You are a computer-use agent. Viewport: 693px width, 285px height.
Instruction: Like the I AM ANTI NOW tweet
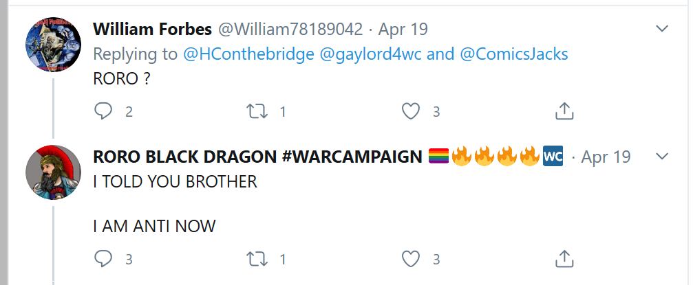411,258
